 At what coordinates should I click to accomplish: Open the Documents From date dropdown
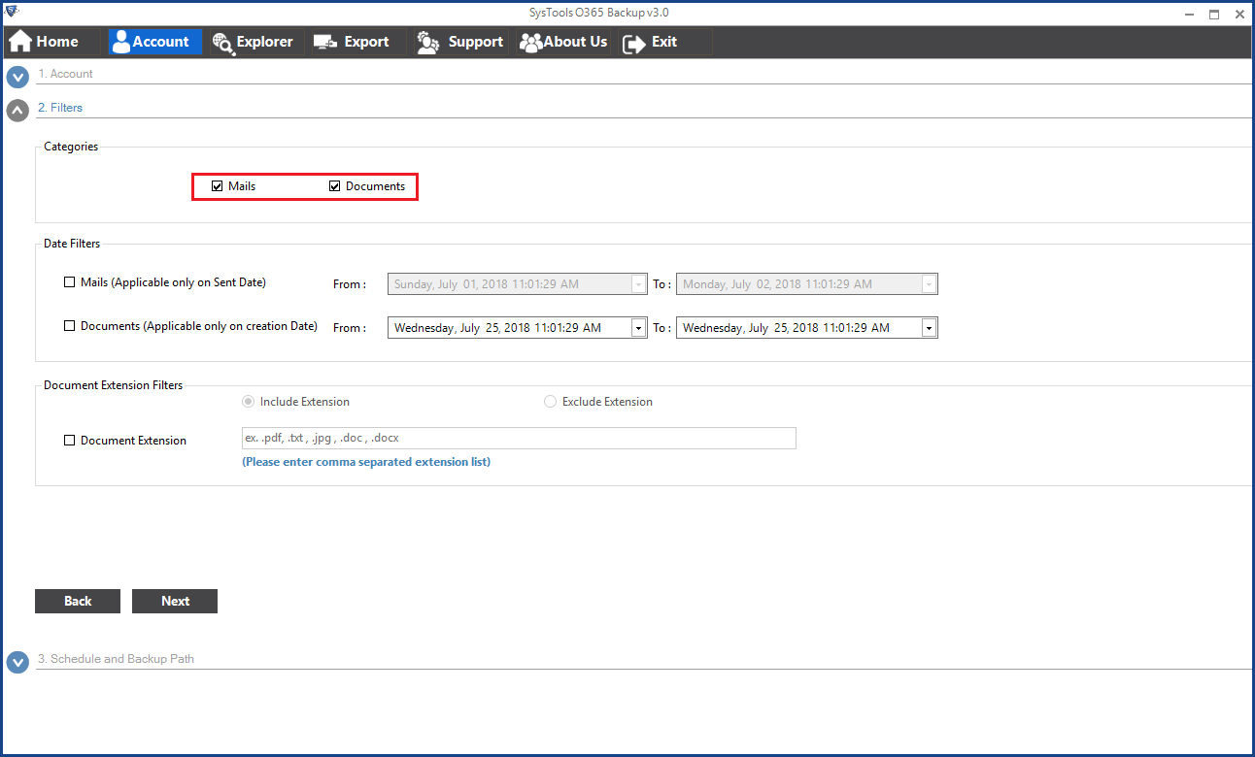[639, 328]
